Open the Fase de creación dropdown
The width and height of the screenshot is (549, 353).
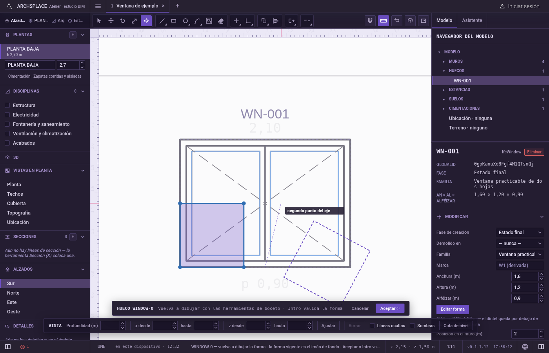(520, 233)
